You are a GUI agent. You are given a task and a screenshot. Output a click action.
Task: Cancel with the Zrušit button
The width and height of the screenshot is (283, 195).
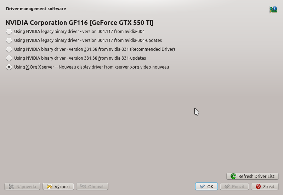265,186
